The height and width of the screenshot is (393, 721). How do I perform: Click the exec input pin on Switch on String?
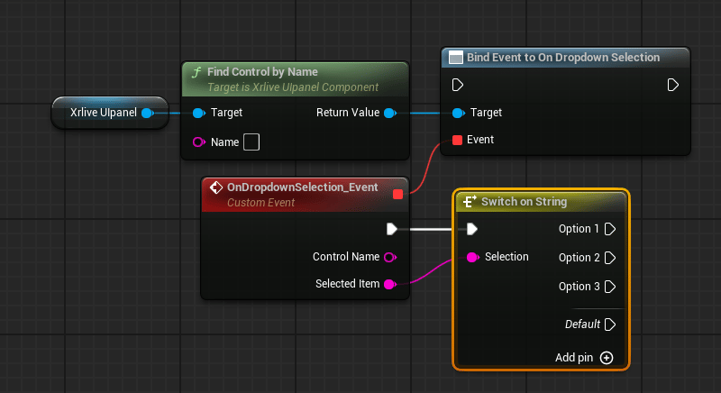471,229
